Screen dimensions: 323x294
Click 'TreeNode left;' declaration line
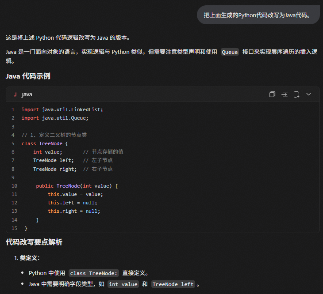tap(54, 160)
